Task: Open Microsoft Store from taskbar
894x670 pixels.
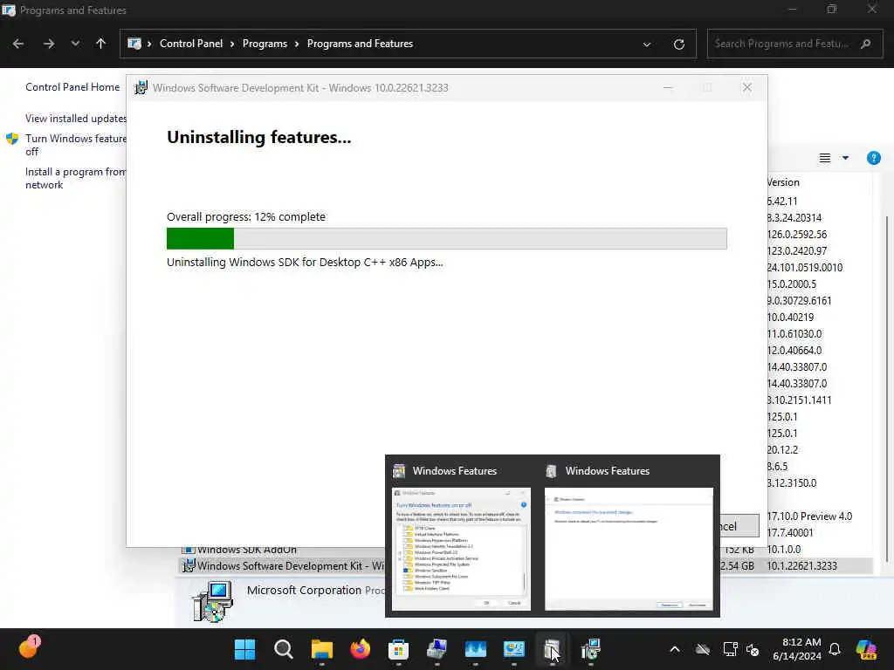Action: point(398,649)
